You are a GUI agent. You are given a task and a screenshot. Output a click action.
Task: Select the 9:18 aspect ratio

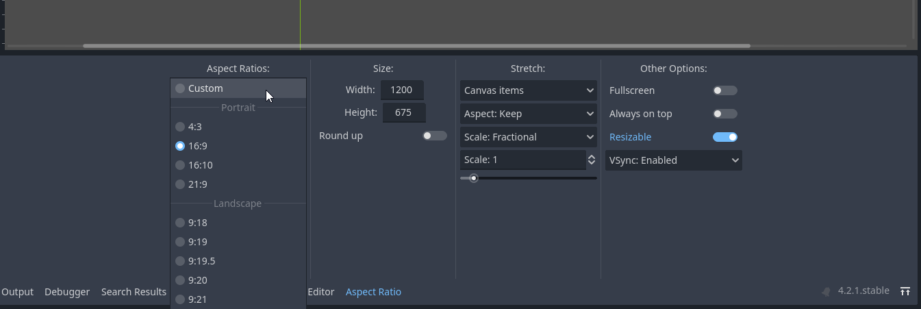(x=238, y=223)
